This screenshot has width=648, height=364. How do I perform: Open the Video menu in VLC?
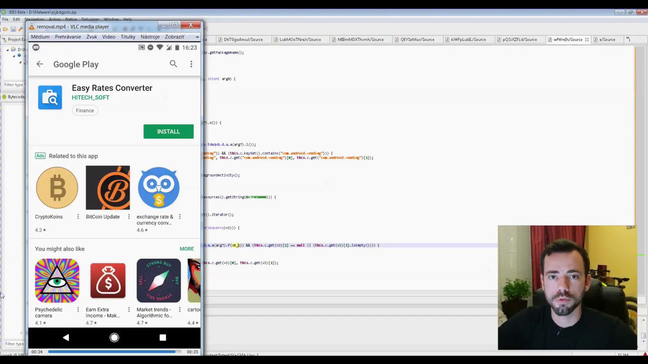click(x=108, y=37)
